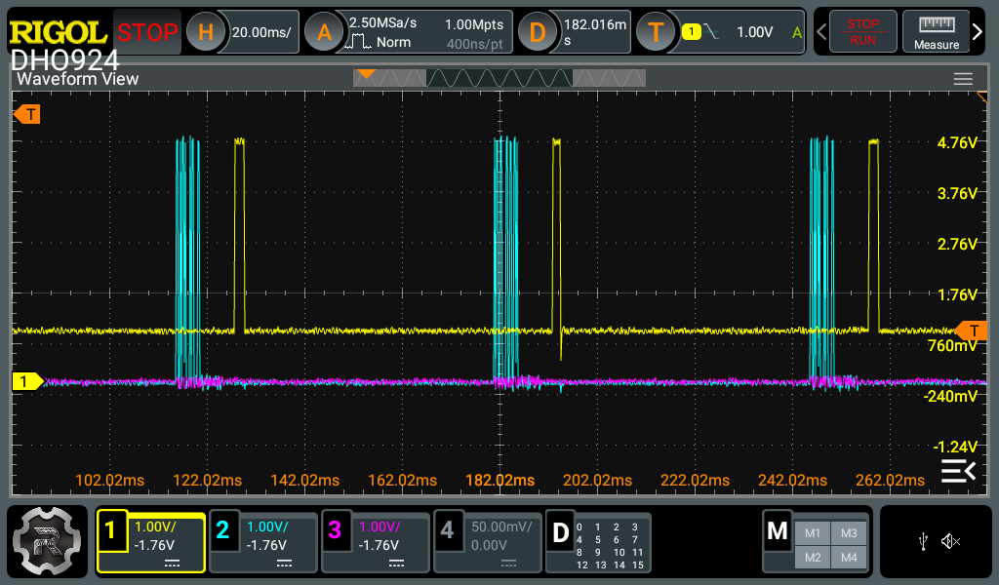Enable channel 4 at 50.00mV/
Image resolution: width=999 pixels, height=585 pixels.
coord(487,542)
